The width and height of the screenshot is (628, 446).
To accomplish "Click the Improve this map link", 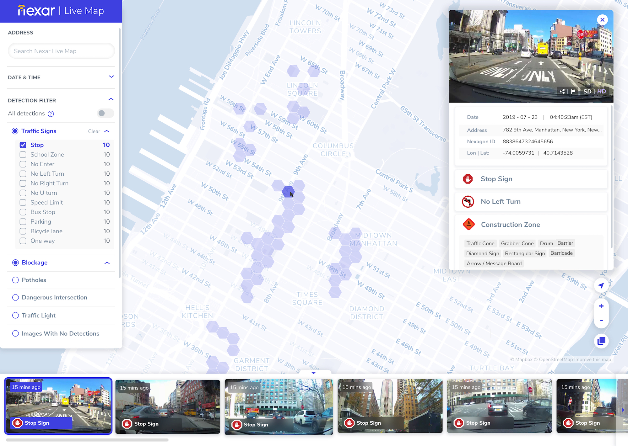I will point(593,359).
